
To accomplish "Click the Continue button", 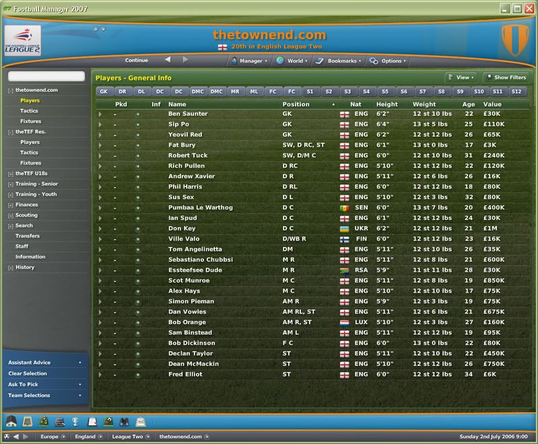I will click(x=137, y=60).
